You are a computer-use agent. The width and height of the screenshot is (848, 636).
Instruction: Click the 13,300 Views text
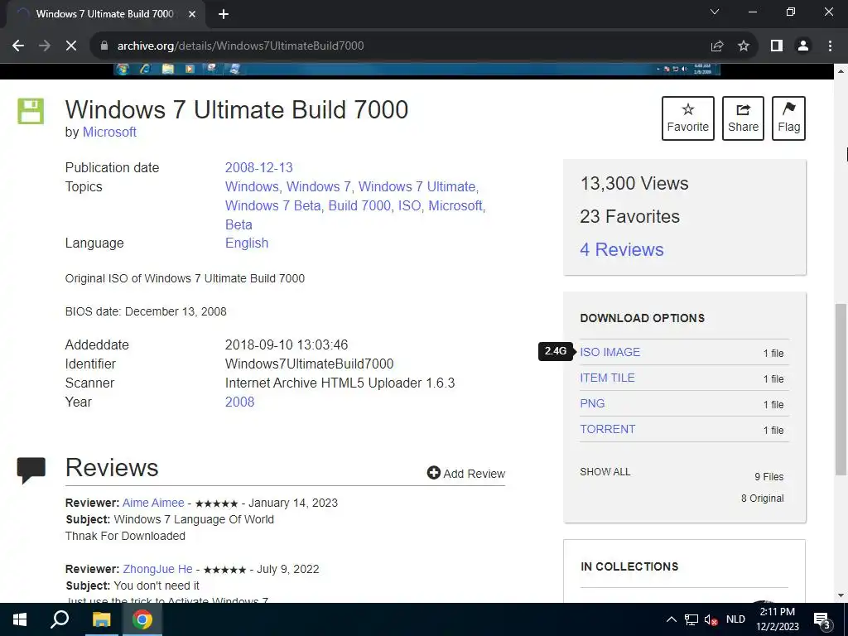pyautogui.click(x=634, y=183)
